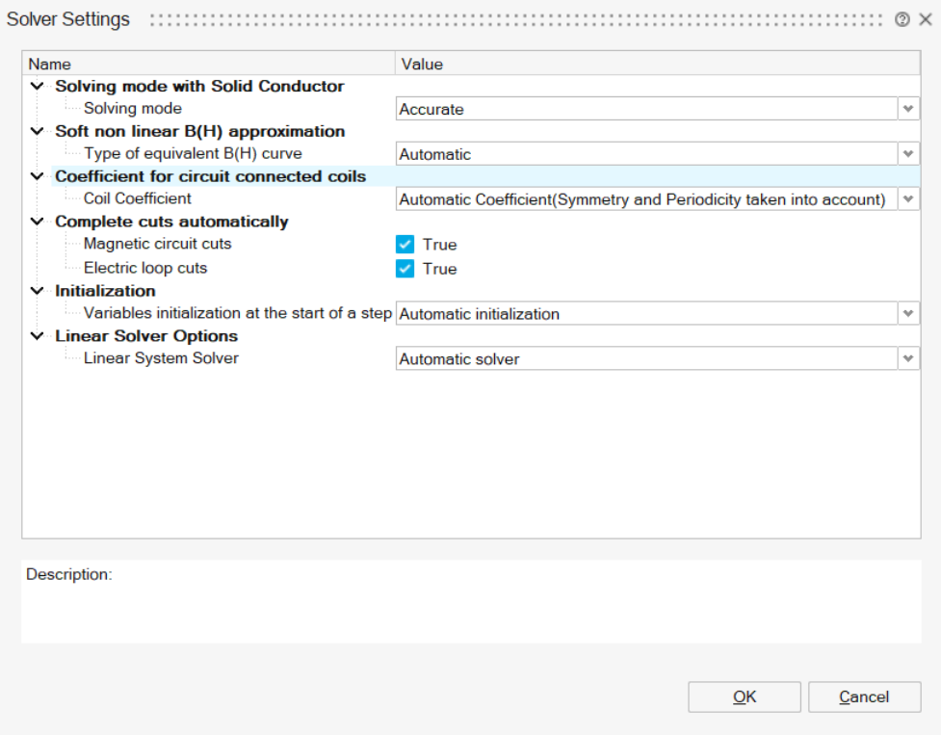Collapse Coefficient for circuit connected coils group
This screenshot has height=735, width=941.
38,176
